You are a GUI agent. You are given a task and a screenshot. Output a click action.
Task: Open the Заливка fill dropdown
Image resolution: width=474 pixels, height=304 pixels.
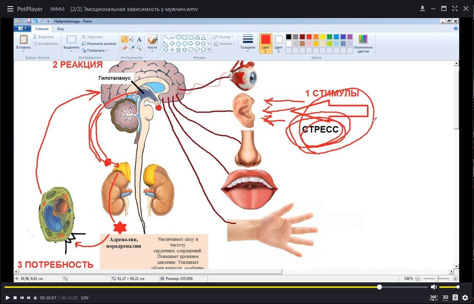click(x=224, y=44)
